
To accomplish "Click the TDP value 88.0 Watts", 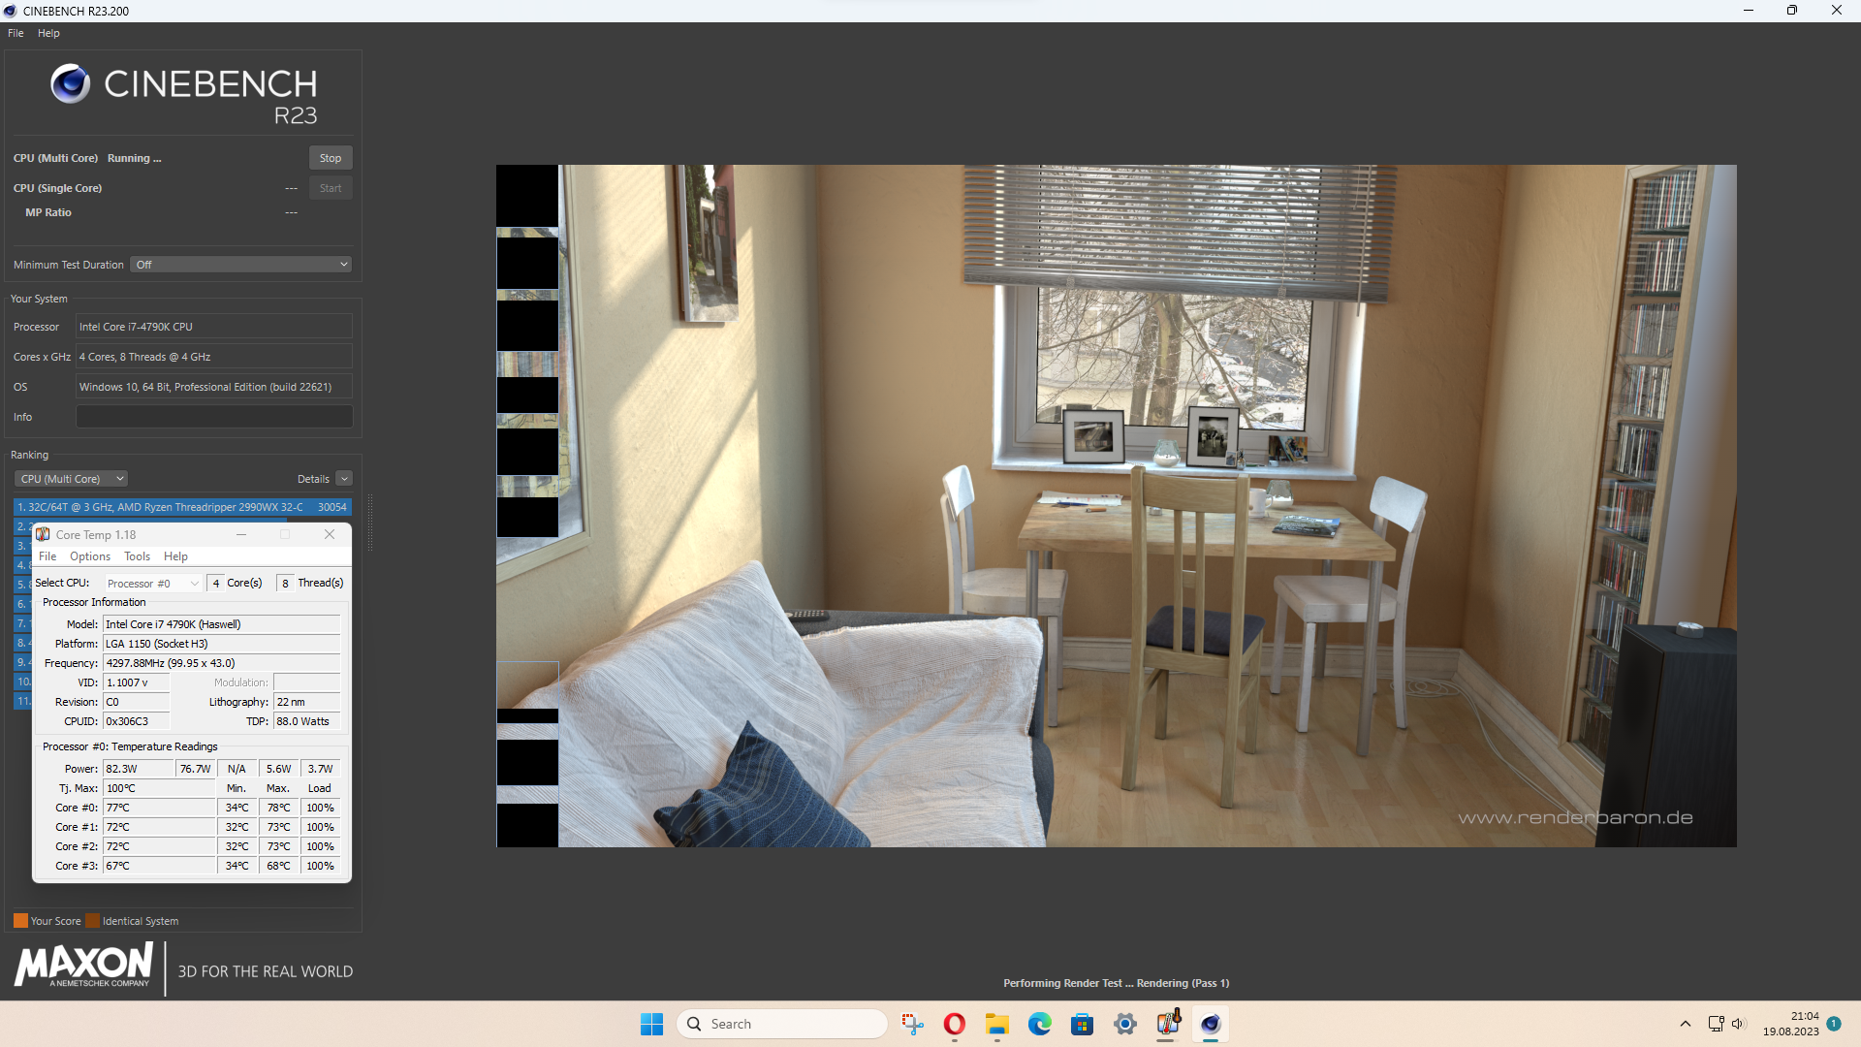I will pos(307,721).
